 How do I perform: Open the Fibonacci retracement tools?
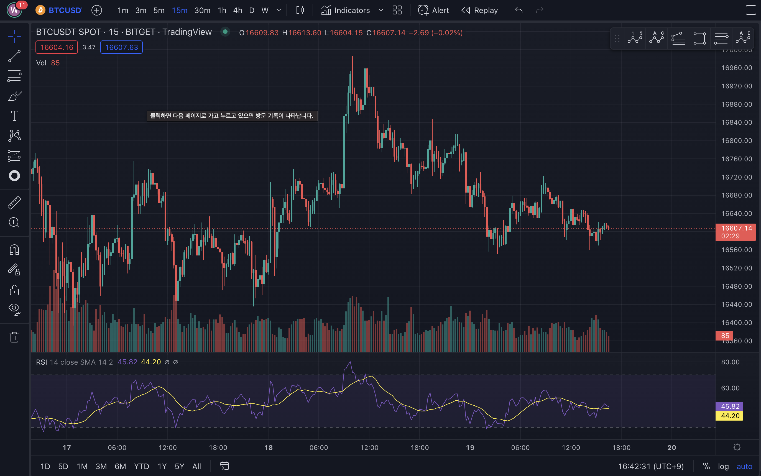pyautogui.click(x=14, y=76)
